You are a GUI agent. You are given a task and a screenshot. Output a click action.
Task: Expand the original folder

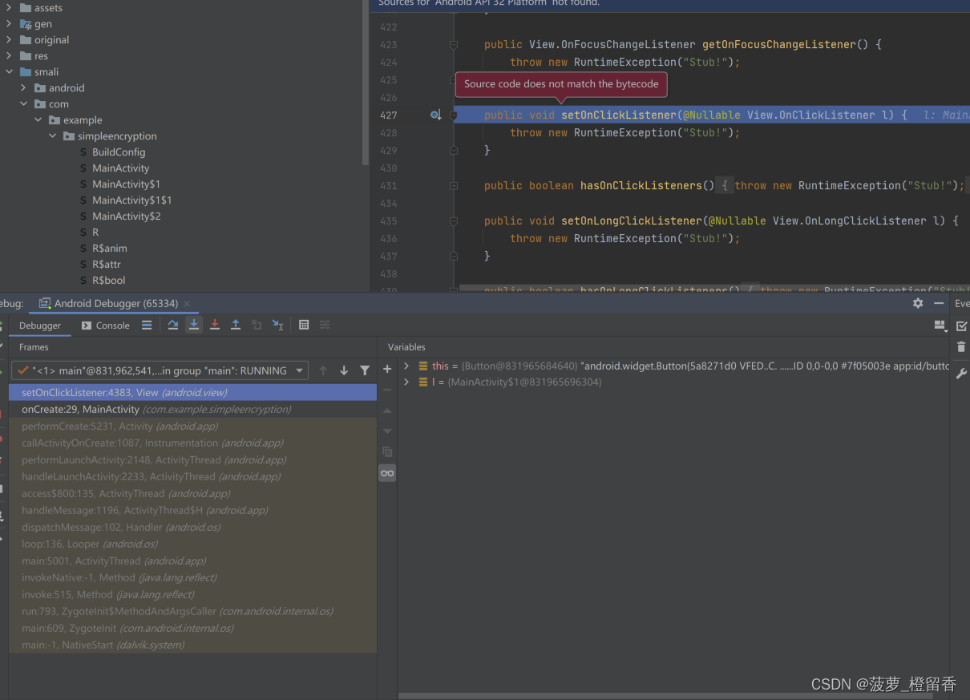point(9,40)
